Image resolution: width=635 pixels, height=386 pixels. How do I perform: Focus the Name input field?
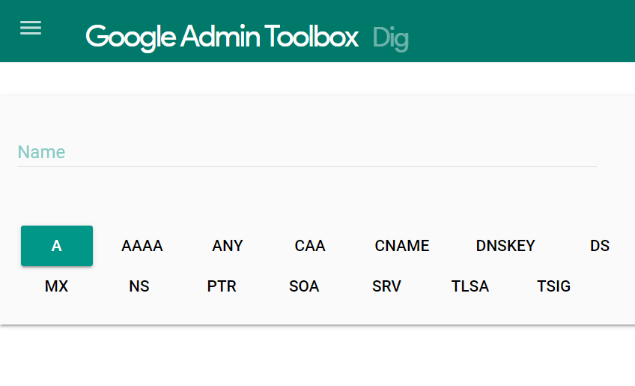click(x=306, y=152)
